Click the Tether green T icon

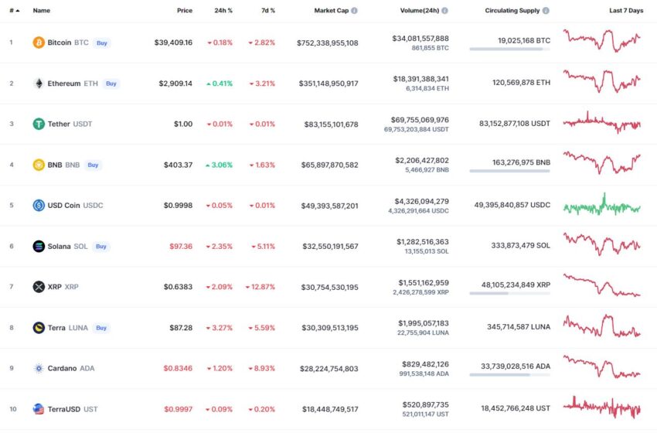tap(39, 124)
